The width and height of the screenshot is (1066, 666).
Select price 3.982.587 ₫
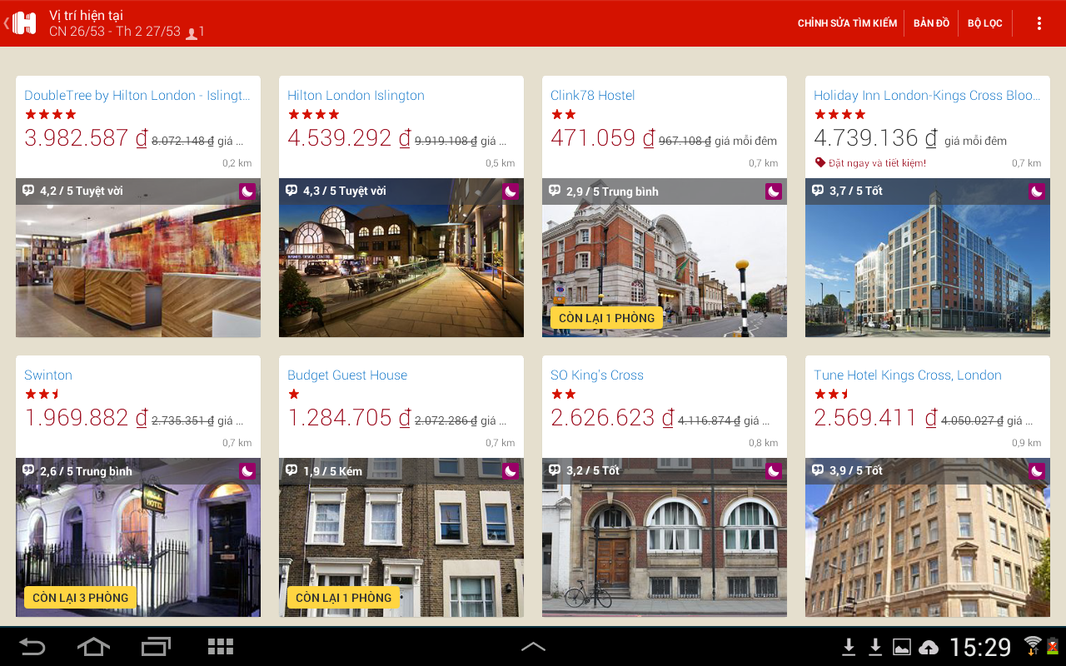(x=86, y=138)
